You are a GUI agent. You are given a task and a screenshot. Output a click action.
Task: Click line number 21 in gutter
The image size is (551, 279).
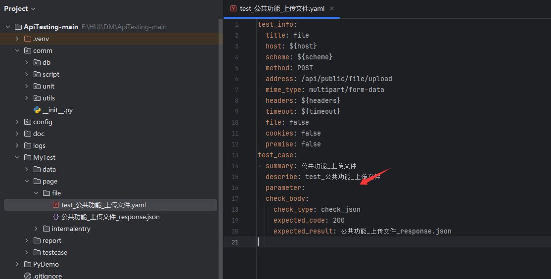click(235, 242)
